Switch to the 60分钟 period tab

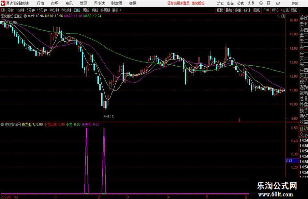coord(66,10)
